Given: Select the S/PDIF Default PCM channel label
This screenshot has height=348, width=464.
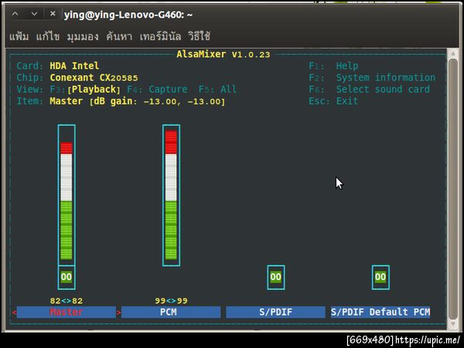Looking at the screenshot, I should coord(380,312).
